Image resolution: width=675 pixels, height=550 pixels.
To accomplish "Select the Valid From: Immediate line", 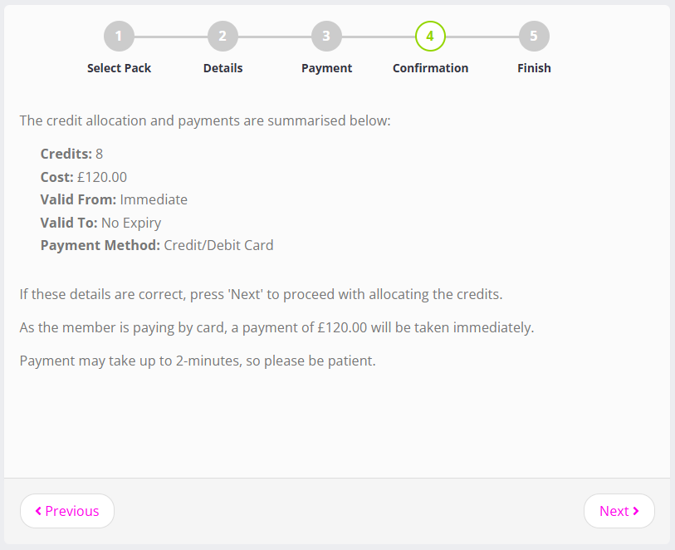I will click(x=114, y=199).
